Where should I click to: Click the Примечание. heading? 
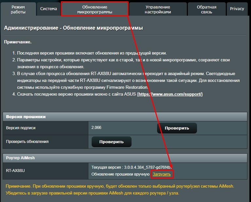pyautogui.click(x=18, y=42)
